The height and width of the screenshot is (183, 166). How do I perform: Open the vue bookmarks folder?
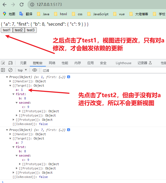click(x=119, y=14)
